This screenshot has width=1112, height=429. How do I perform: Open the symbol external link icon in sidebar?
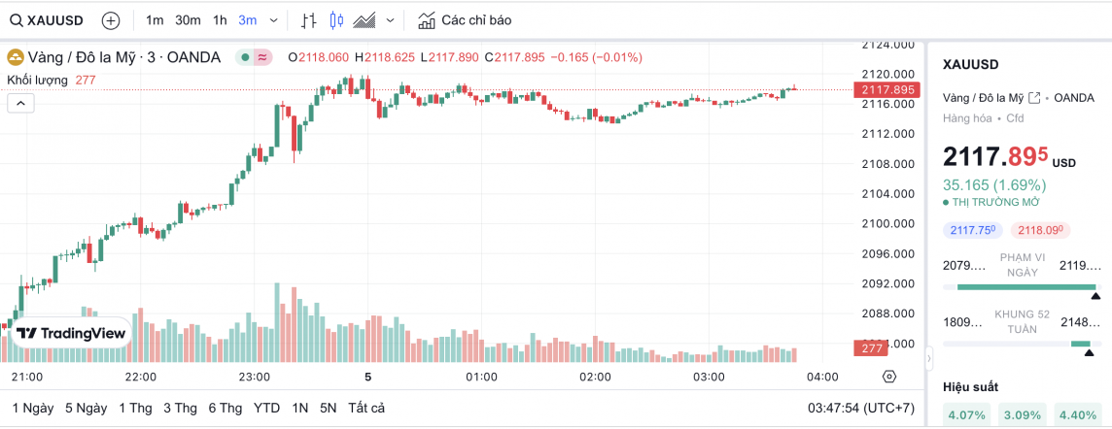pyautogui.click(x=1034, y=98)
